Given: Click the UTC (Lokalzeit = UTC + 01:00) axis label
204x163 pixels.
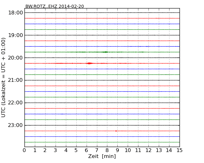Looking at the screenshot, I should [3, 77].
